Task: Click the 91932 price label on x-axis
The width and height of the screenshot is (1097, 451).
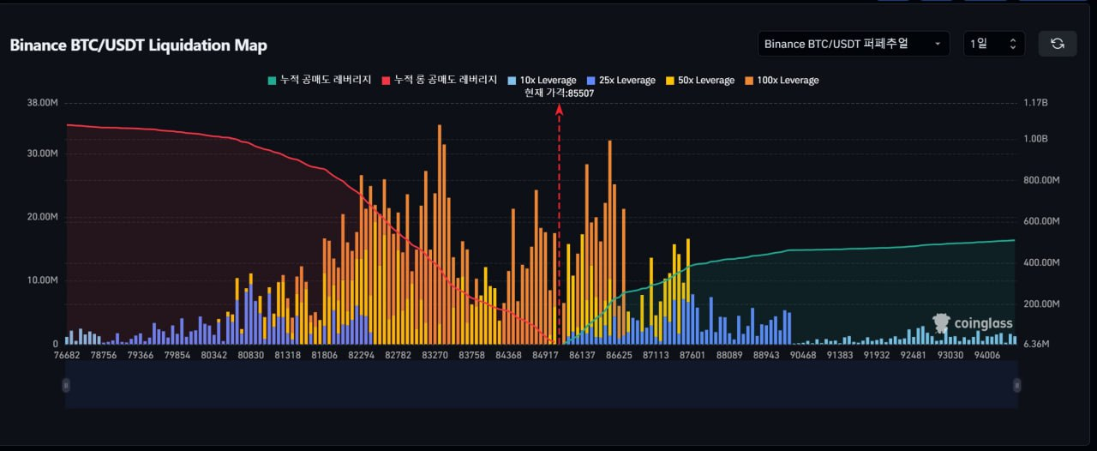Action: [x=878, y=355]
